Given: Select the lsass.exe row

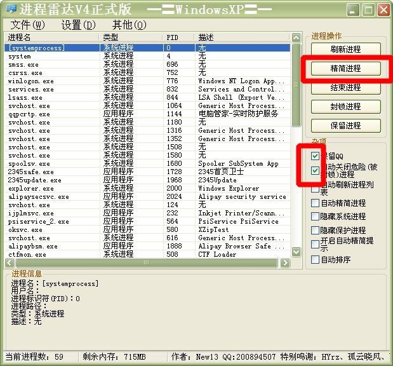Looking at the screenshot, I should [147, 97].
